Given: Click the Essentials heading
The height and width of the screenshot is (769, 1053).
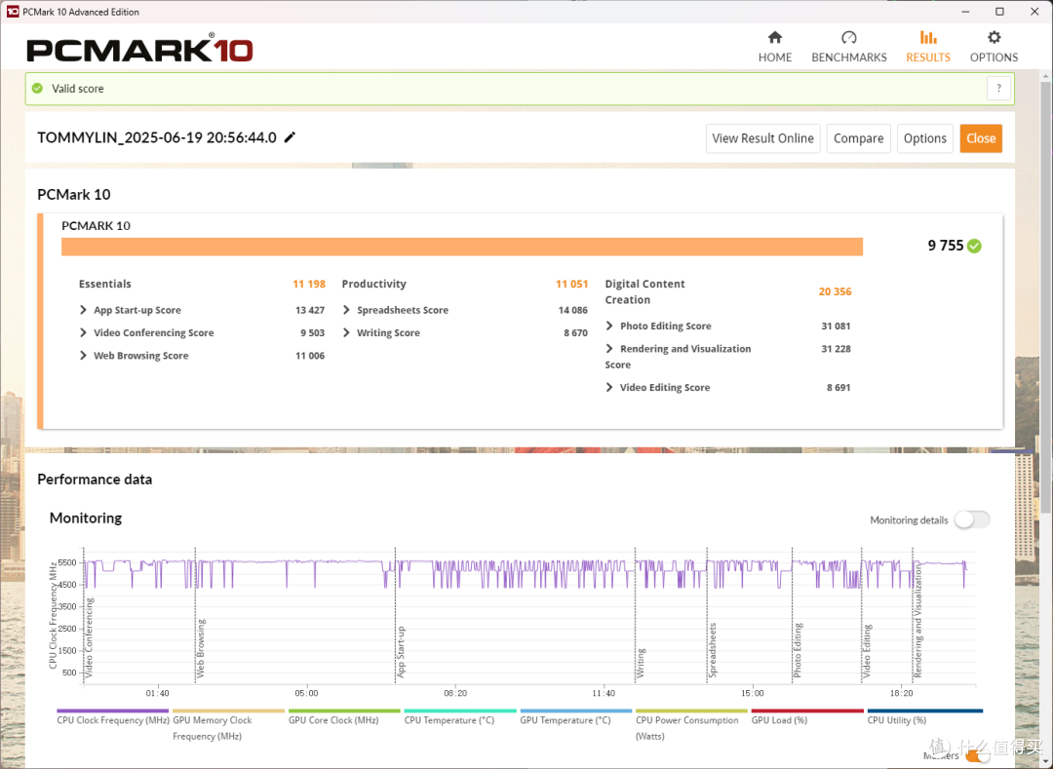Looking at the screenshot, I should point(104,284).
